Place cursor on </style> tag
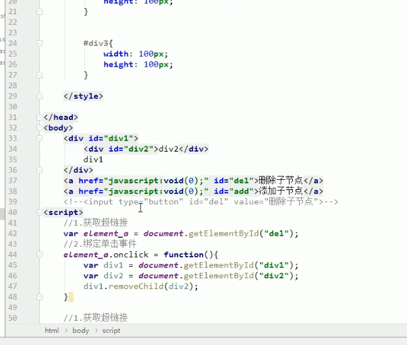Viewport: 407px width, 345px height. pos(83,96)
